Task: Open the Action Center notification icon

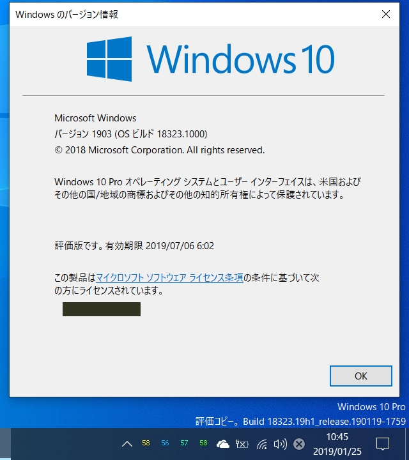Action: point(383,444)
